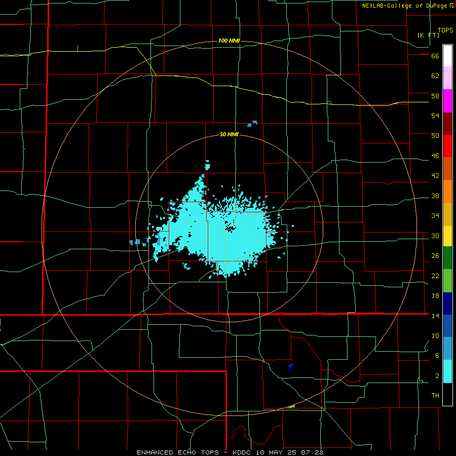The width and height of the screenshot is (456, 456).
Task: Click legend value 46
Action: [x=435, y=156]
